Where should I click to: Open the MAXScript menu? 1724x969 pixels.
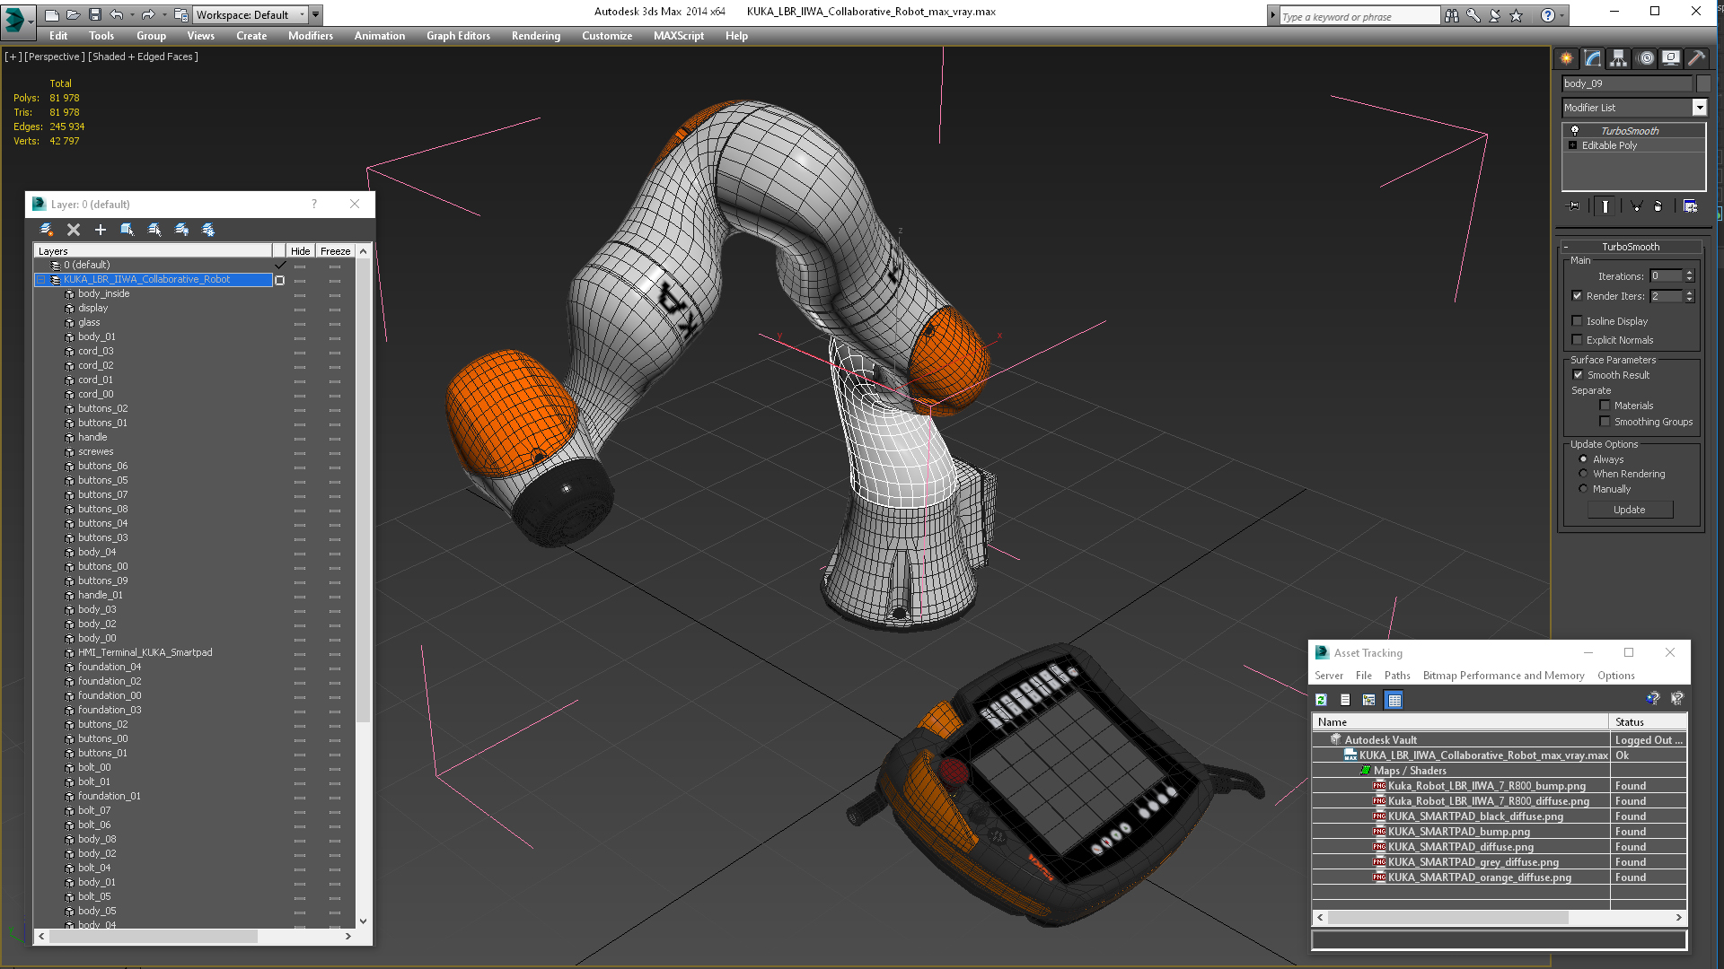point(678,36)
